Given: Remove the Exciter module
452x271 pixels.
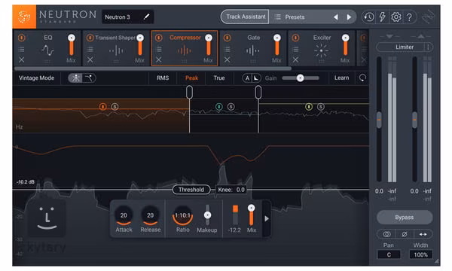Looking at the screenshot, I should pos(296,60).
